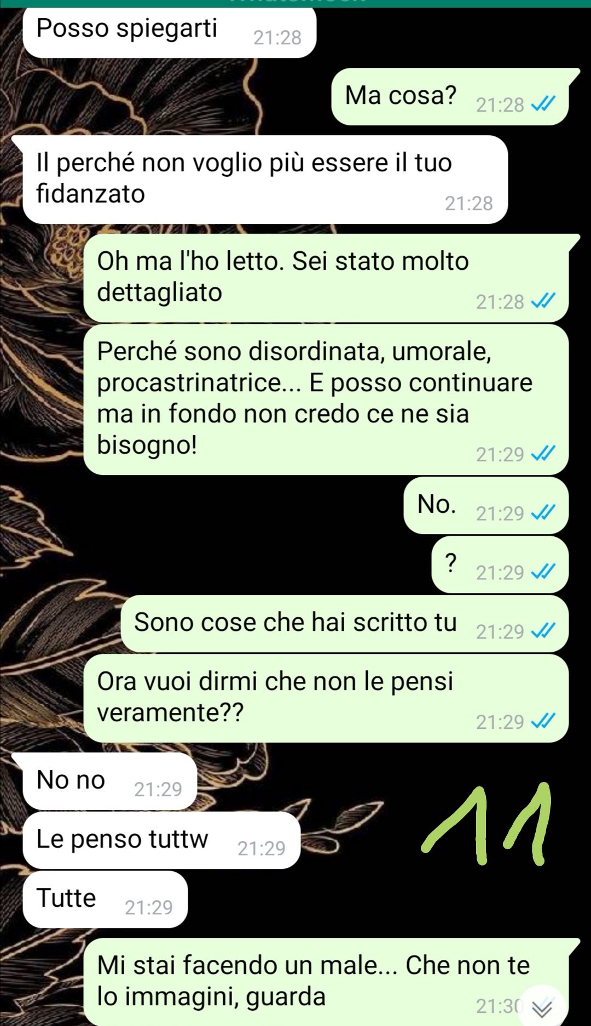Select the "Il perché non voglio più" message
Viewport: 591px width, 1026px height.
pos(265,179)
